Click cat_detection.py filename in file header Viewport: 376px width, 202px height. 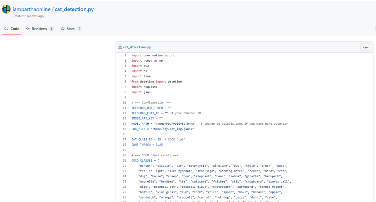[137, 47]
